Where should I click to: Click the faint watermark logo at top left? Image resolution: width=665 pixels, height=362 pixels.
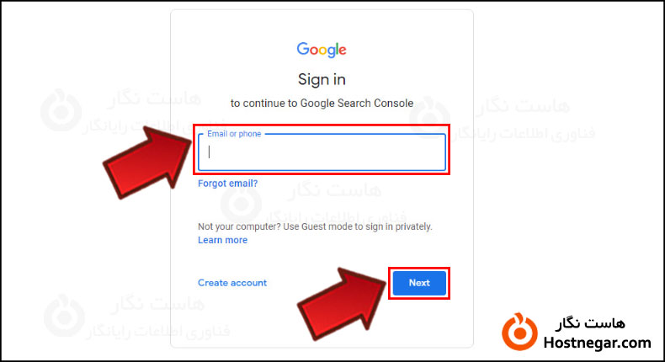pyautogui.click(x=61, y=110)
